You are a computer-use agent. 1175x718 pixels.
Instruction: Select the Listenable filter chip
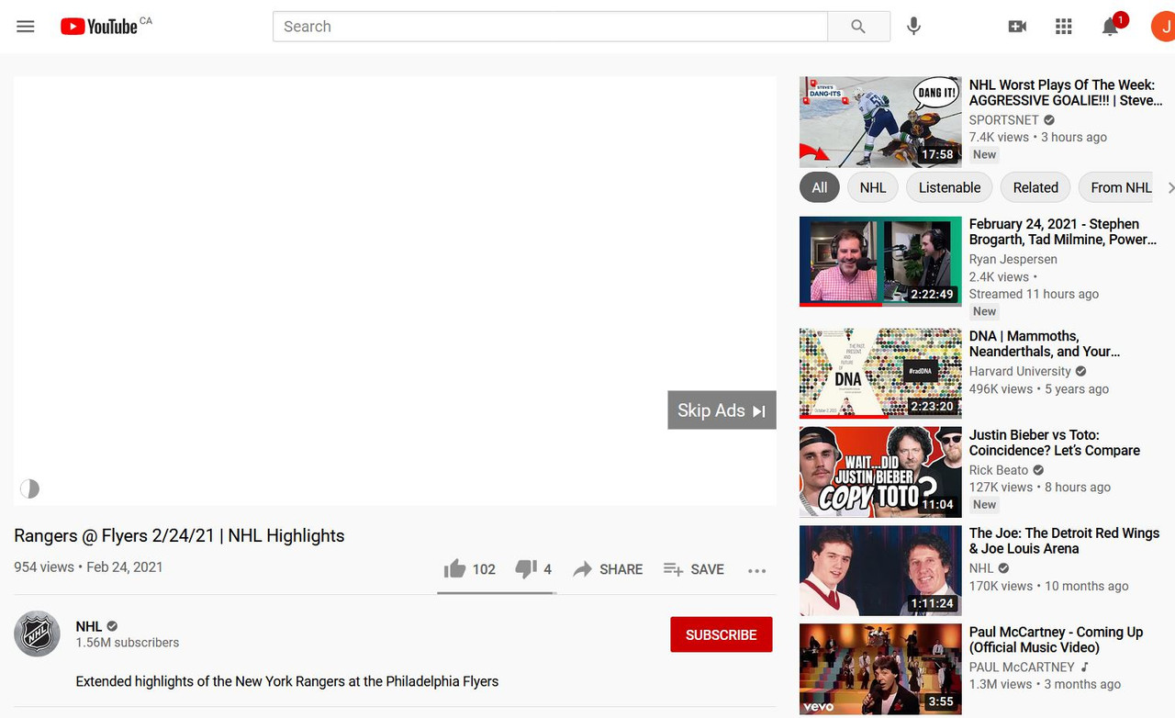click(949, 187)
